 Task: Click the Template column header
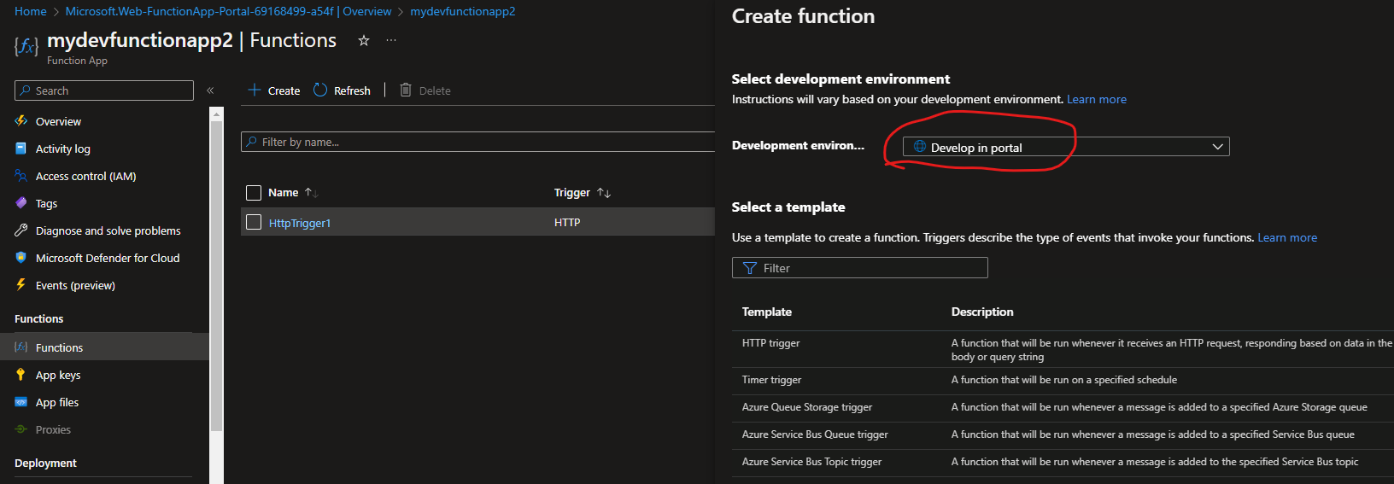(x=767, y=312)
